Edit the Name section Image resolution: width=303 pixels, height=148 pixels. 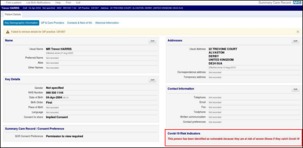pyautogui.click(x=152, y=41)
